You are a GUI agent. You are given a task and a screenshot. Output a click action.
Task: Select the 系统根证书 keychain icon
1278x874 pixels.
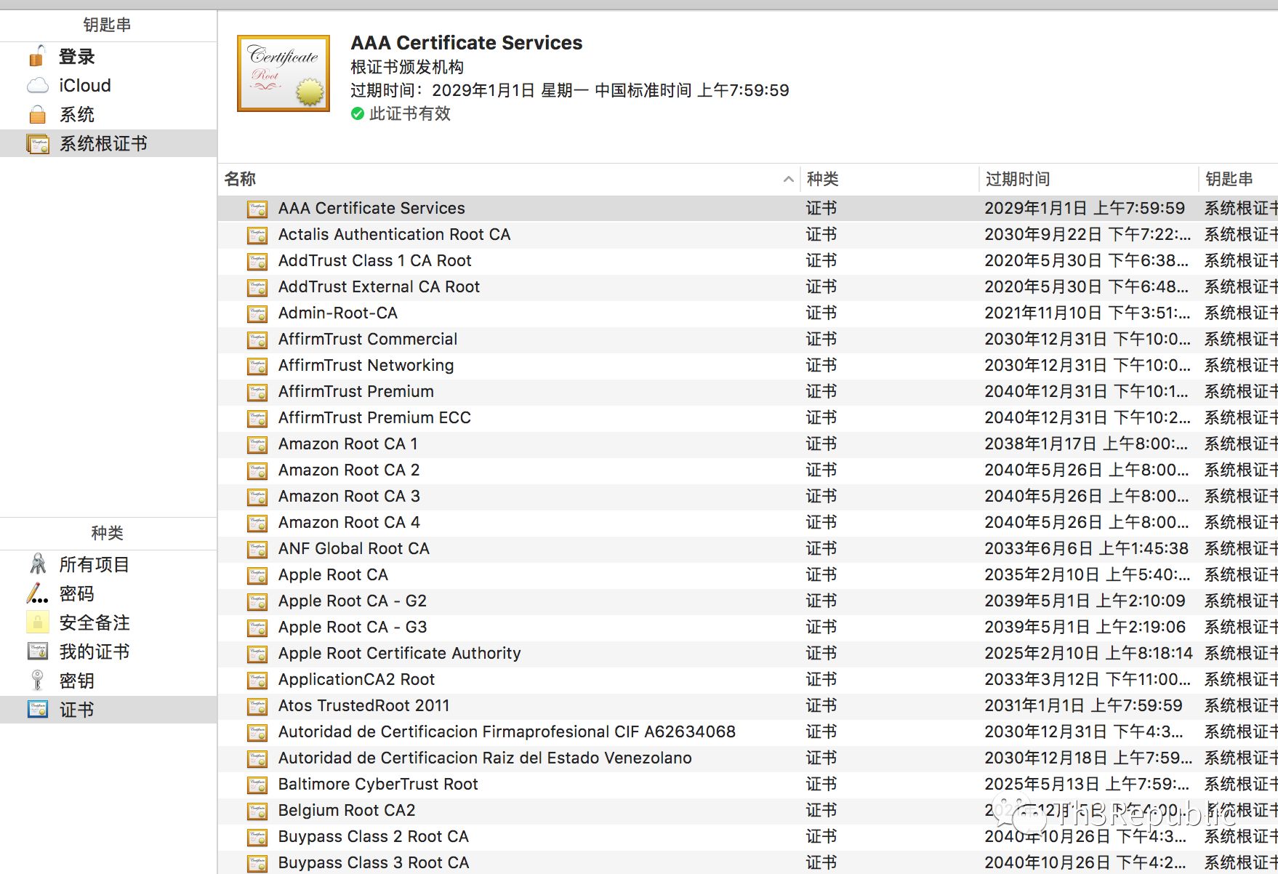(x=38, y=144)
